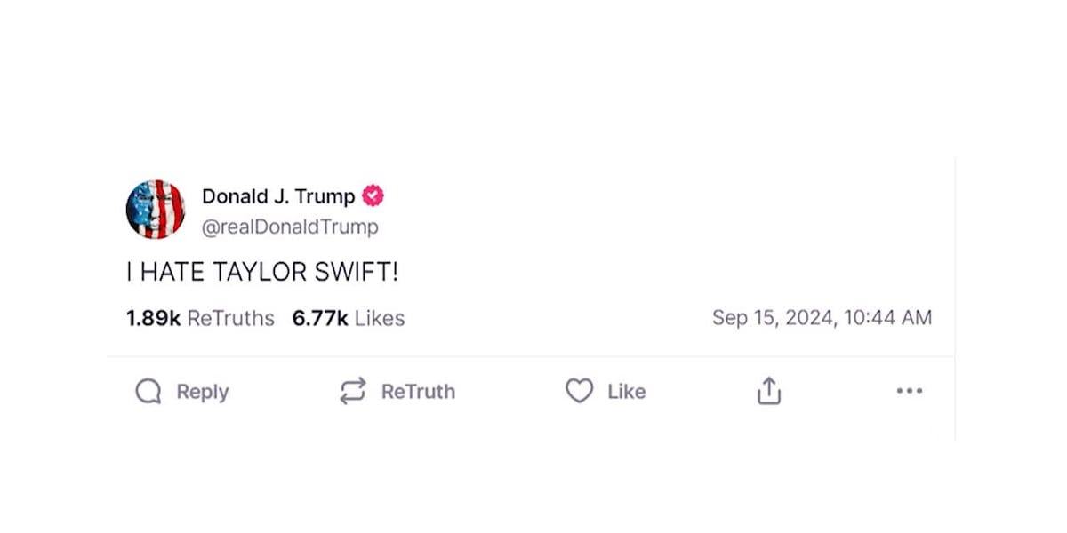Toggle the heart to unlike the post
This screenshot has width=1067, height=533.
[x=578, y=391]
